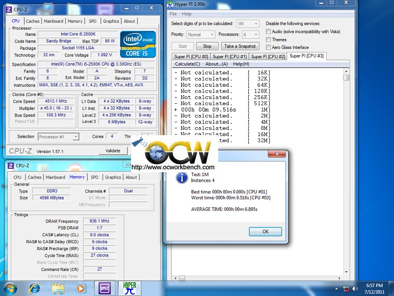Open SPD tab in top CPU-Z window

pyautogui.click(x=93, y=21)
